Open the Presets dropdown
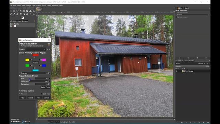220x124 pixels. click(x=36, y=49)
